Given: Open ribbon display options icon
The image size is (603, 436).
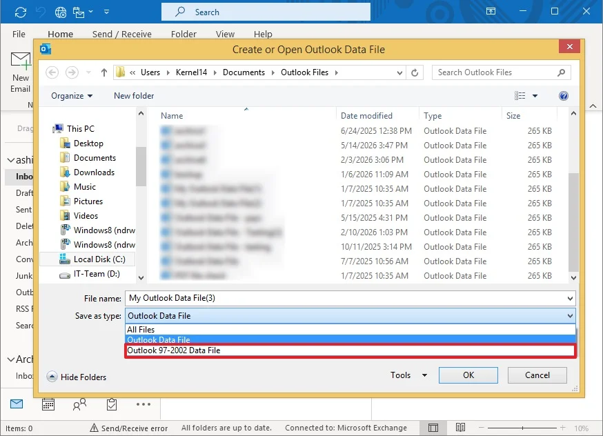Looking at the screenshot, I should click(x=491, y=11).
